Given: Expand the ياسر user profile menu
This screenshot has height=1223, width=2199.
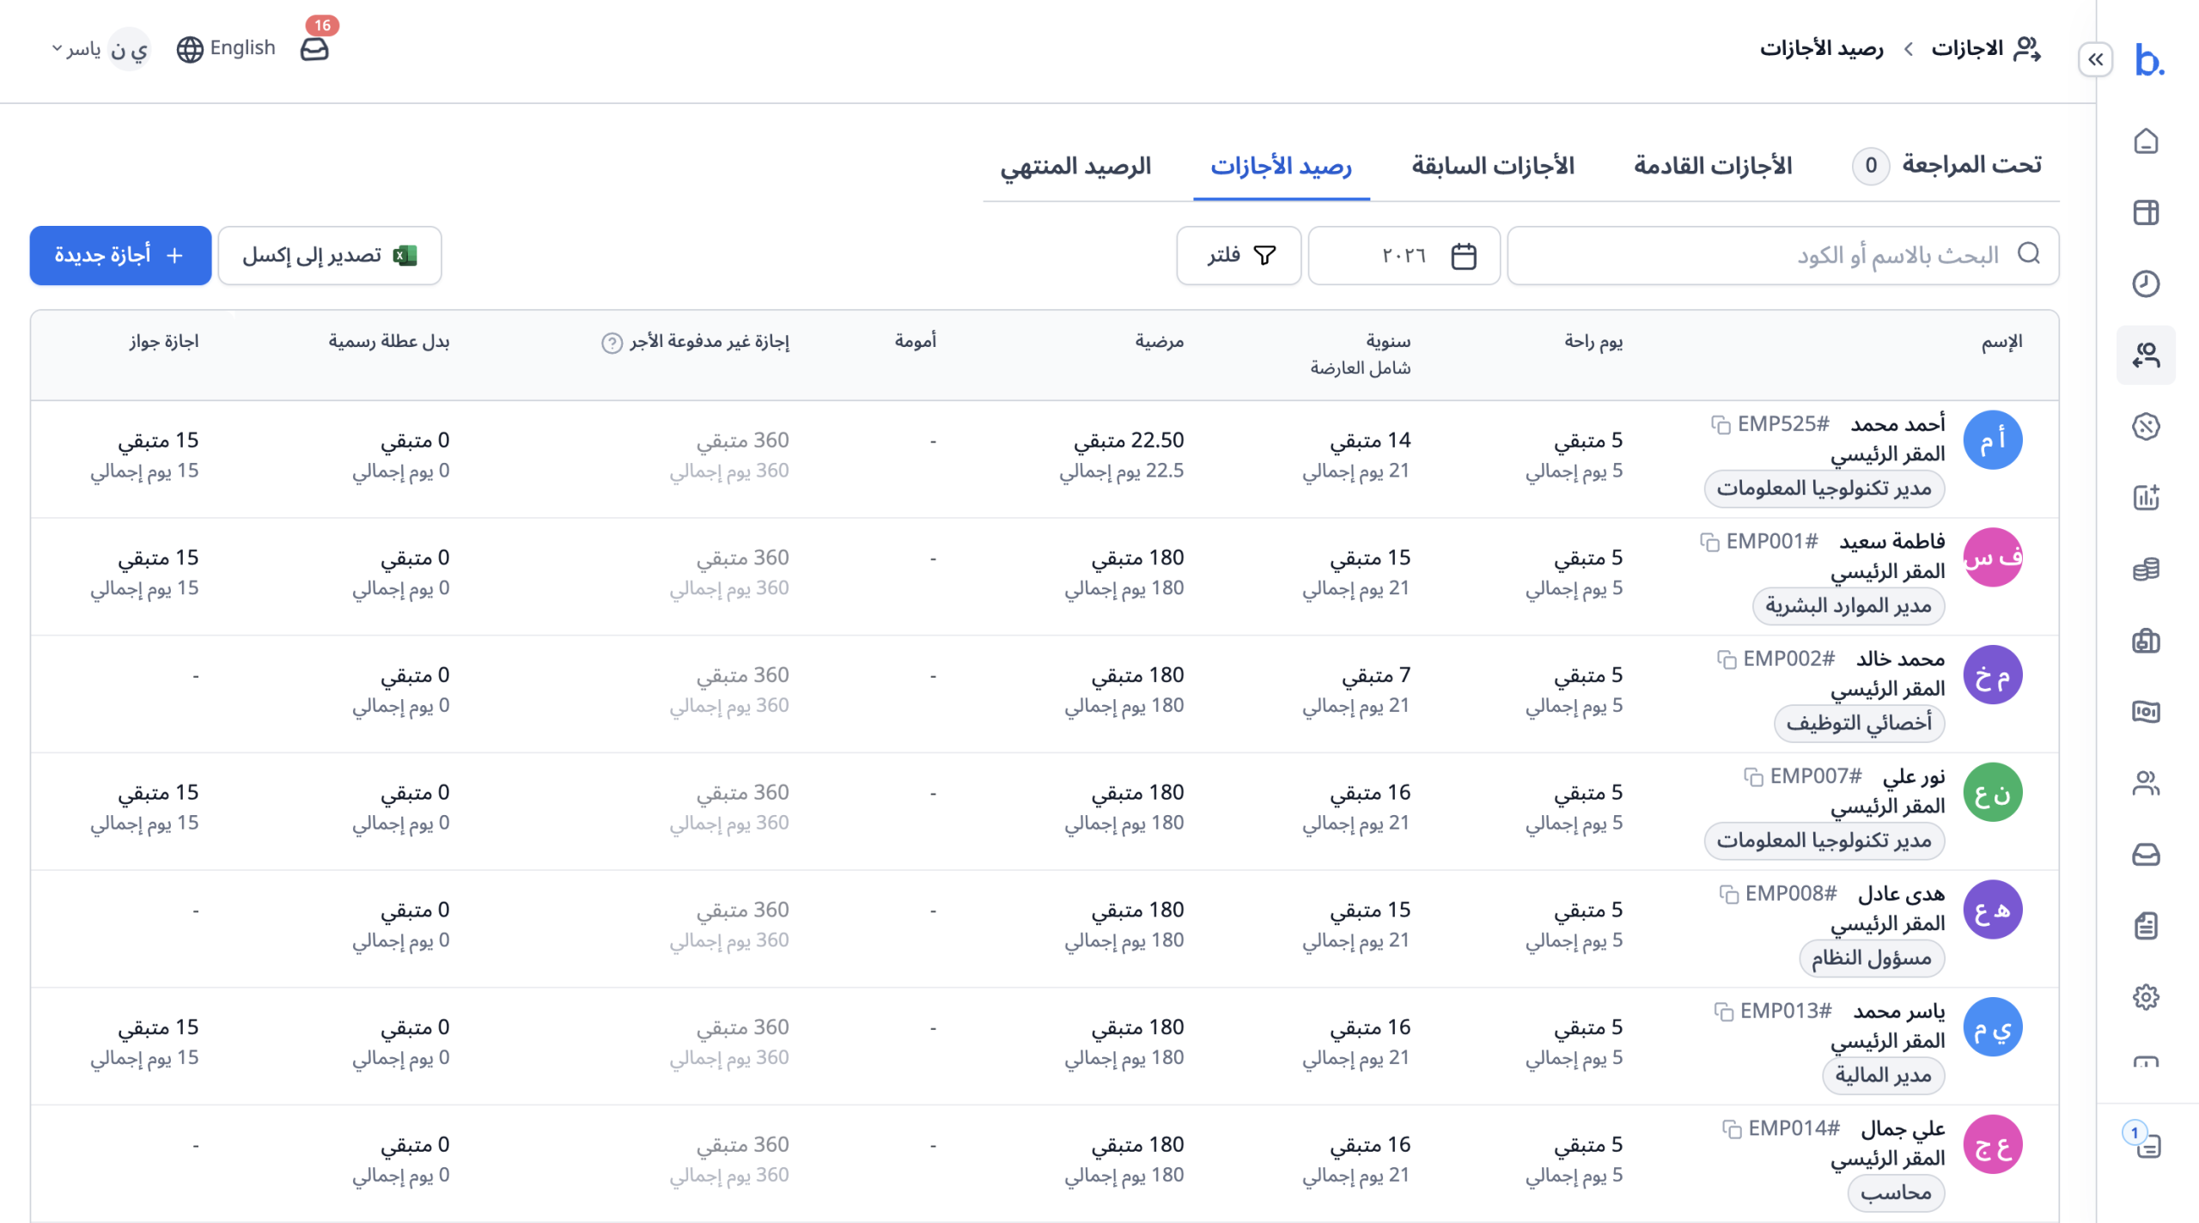Looking at the screenshot, I should [x=99, y=49].
